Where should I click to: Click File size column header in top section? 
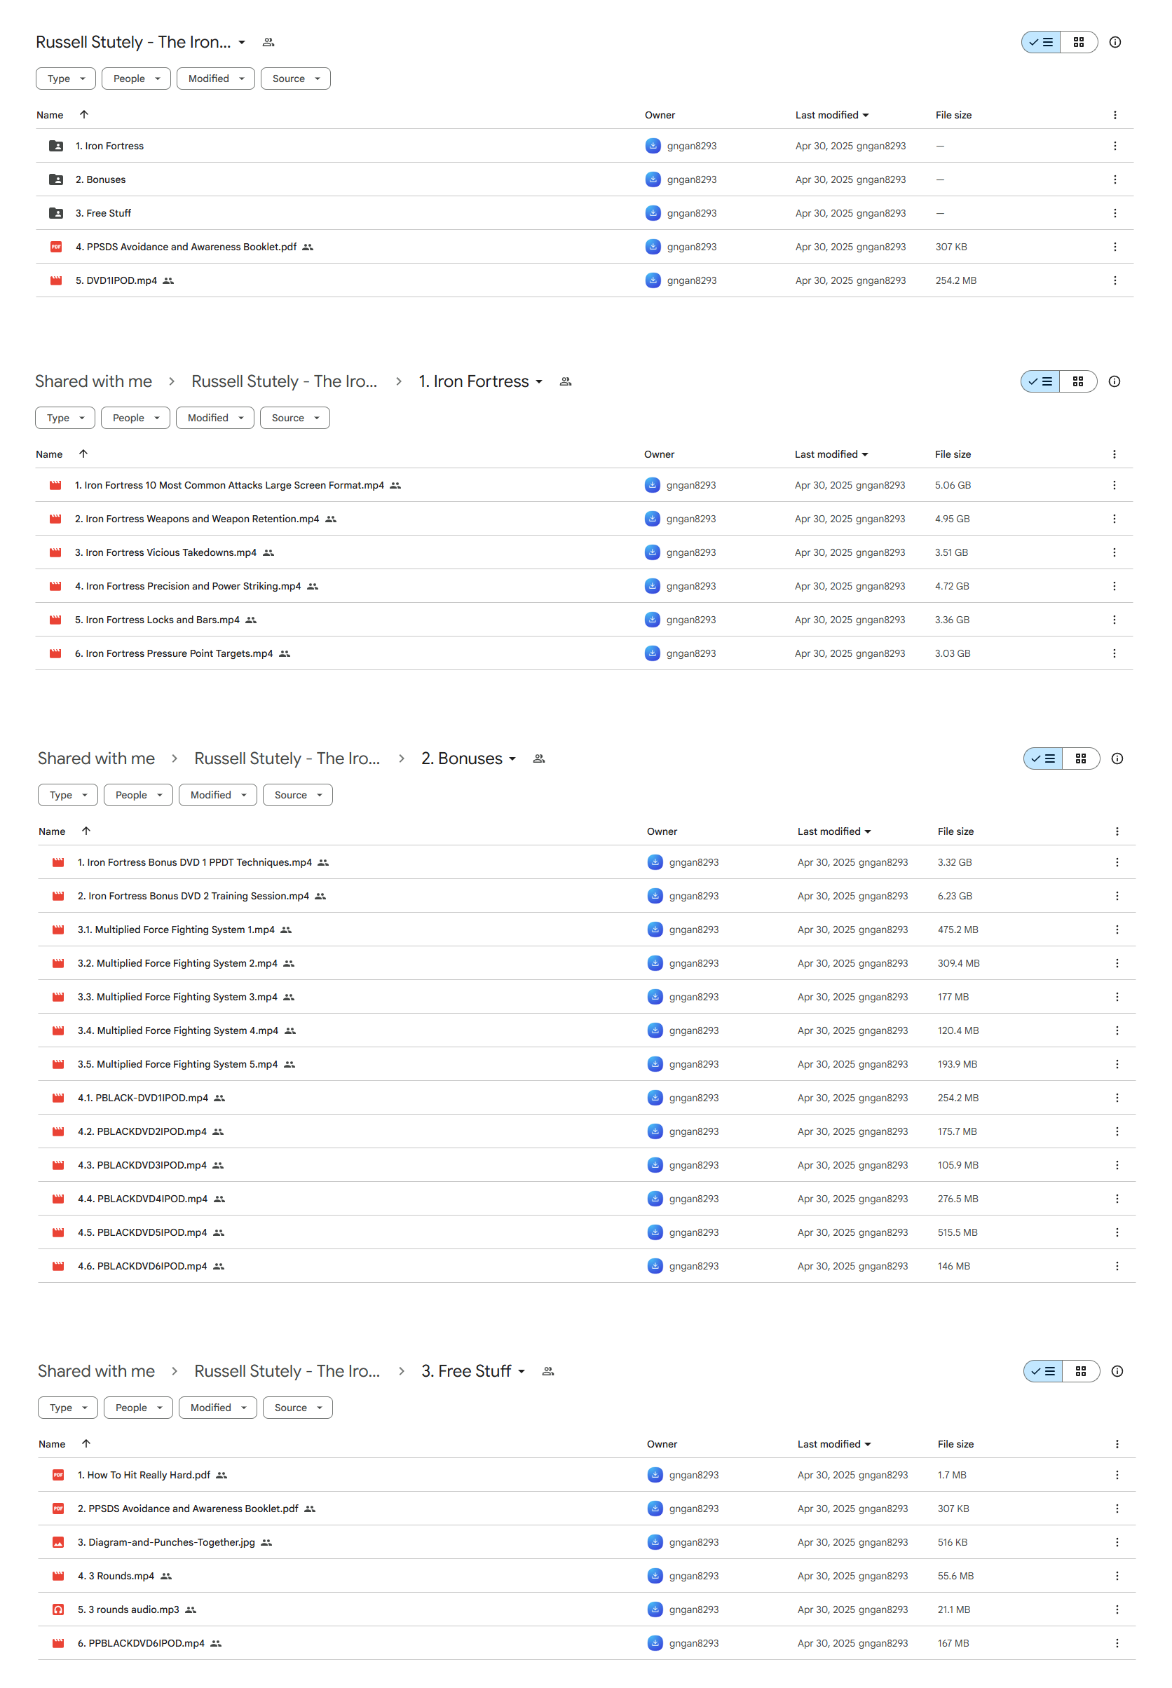click(x=953, y=115)
